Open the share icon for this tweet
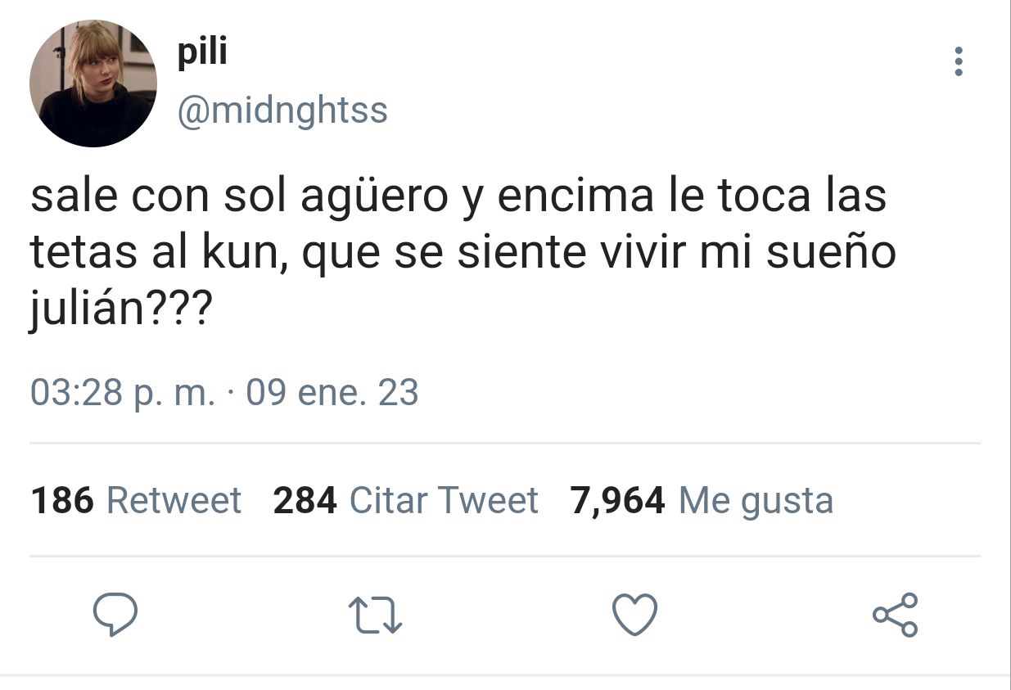1011x690 pixels. click(896, 615)
